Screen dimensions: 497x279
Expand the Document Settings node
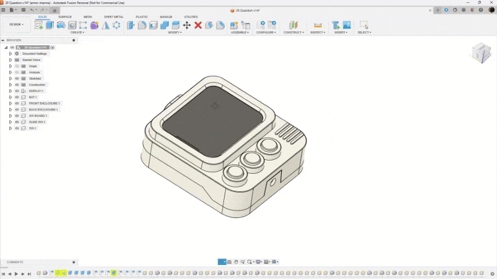point(10,53)
